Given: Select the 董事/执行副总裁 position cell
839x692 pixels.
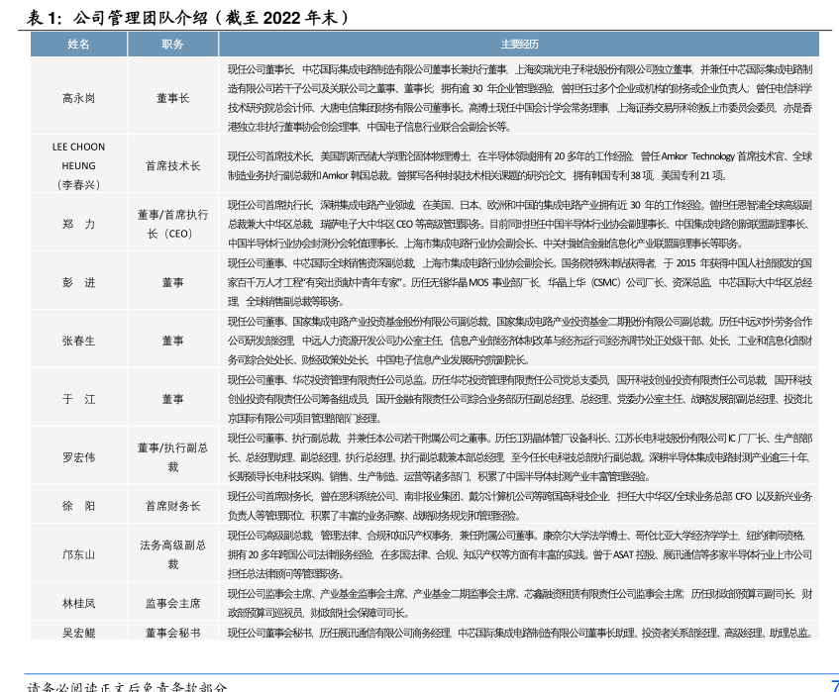Looking at the screenshot, I should [x=172, y=456].
